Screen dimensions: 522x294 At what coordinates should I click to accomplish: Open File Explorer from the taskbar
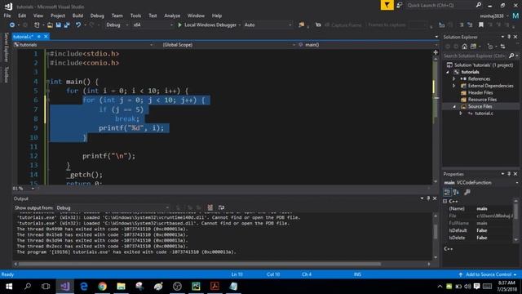coord(122,287)
